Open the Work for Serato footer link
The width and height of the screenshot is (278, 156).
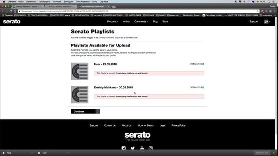(x=146, y=125)
